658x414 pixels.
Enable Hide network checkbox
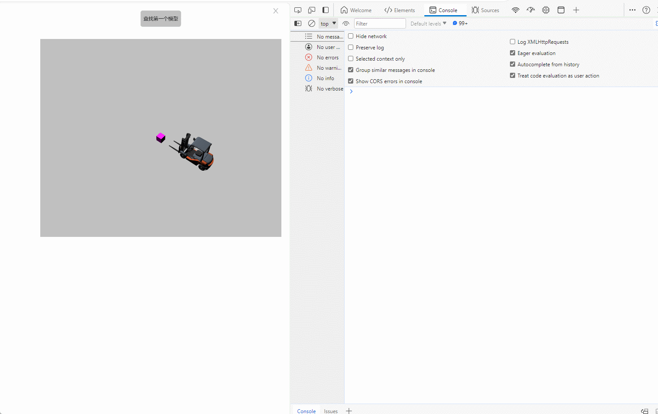tap(351, 36)
